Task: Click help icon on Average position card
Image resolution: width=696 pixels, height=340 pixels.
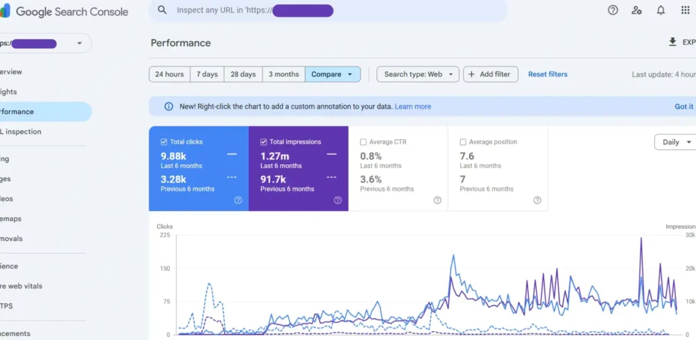Action: (537, 200)
